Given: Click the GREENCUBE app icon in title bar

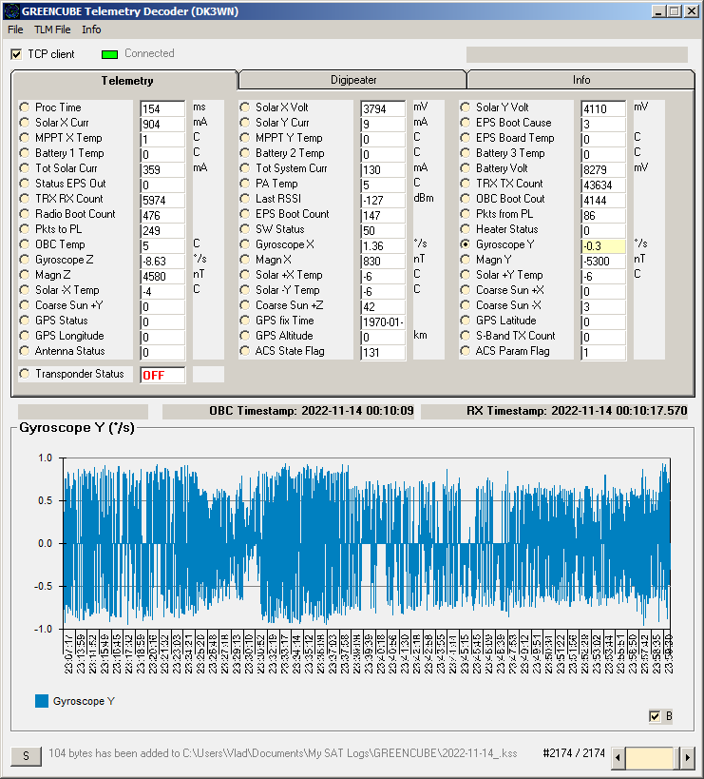Looking at the screenshot, I should [10, 10].
